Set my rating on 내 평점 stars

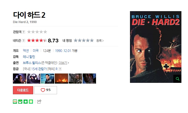[x=84, y=41]
